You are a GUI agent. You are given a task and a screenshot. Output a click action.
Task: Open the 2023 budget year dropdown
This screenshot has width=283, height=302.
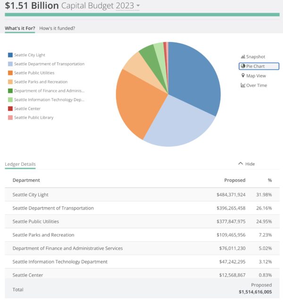tap(138, 6)
